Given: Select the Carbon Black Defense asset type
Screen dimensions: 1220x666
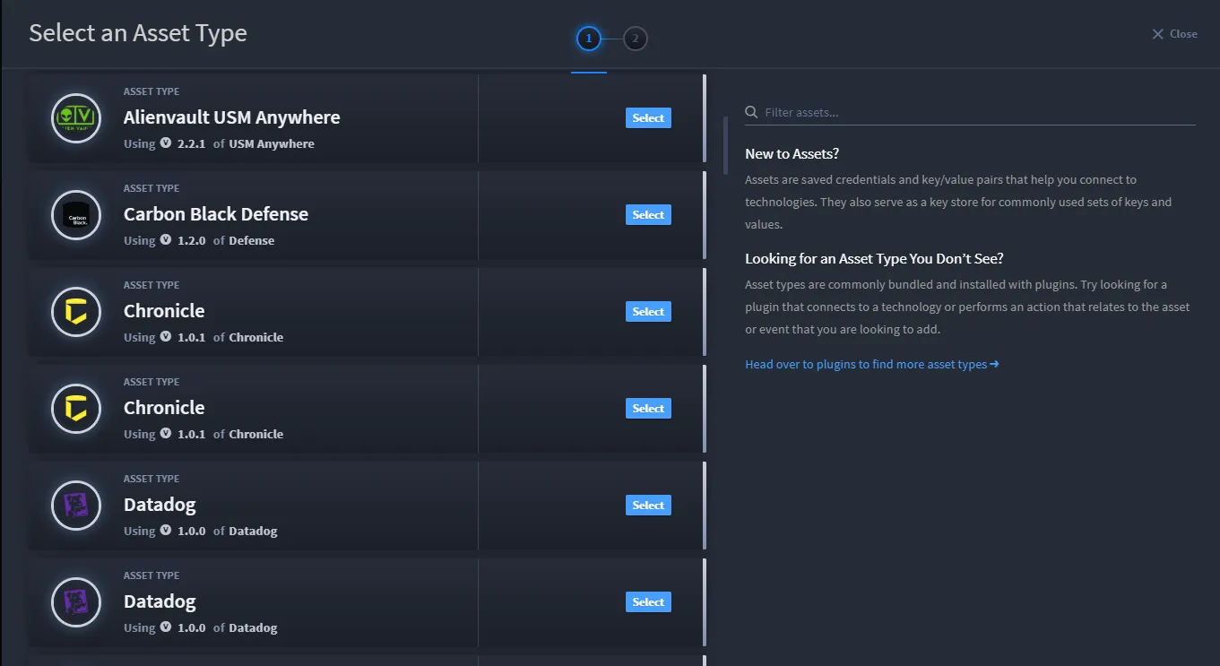Looking at the screenshot, I should (x=648, y=215).
